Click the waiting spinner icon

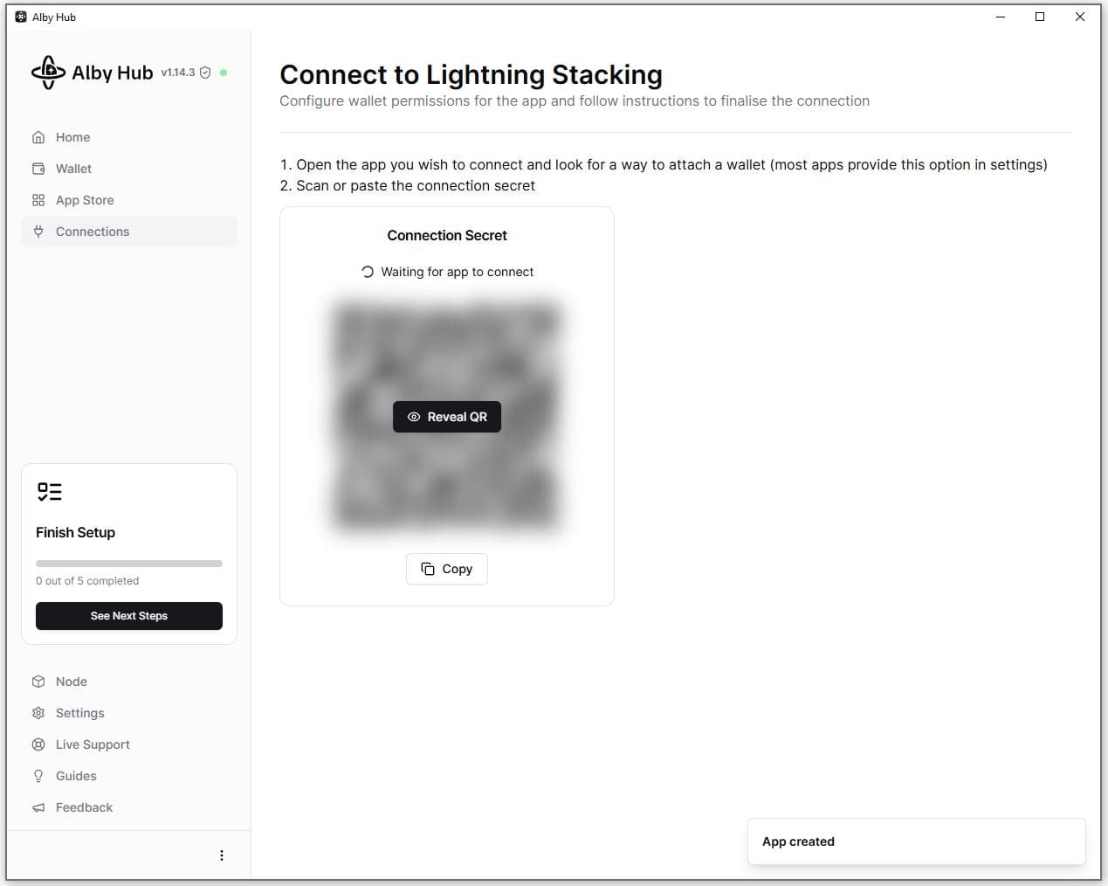click(368, 272)
